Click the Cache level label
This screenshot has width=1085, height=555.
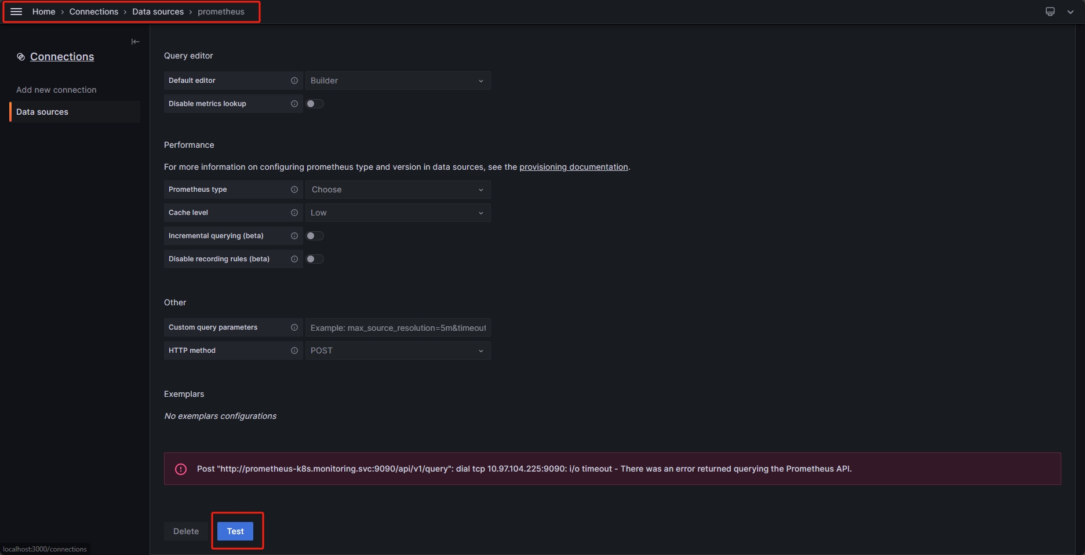click(x=188, y=213)
